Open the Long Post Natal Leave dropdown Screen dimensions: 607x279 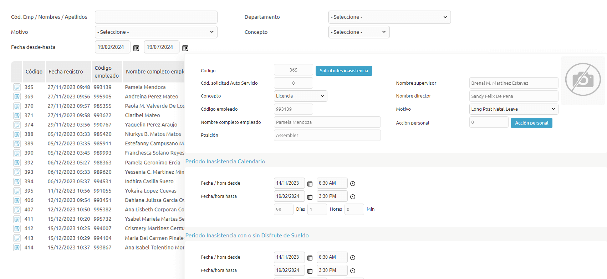[513, 109]
